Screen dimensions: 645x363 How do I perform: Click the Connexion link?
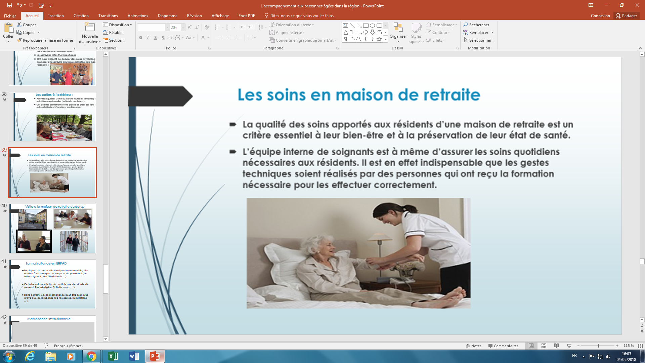600,16
